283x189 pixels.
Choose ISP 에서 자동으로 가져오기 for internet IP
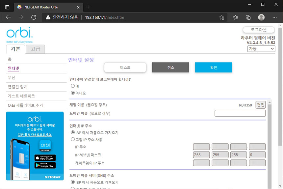coord(72,132)
